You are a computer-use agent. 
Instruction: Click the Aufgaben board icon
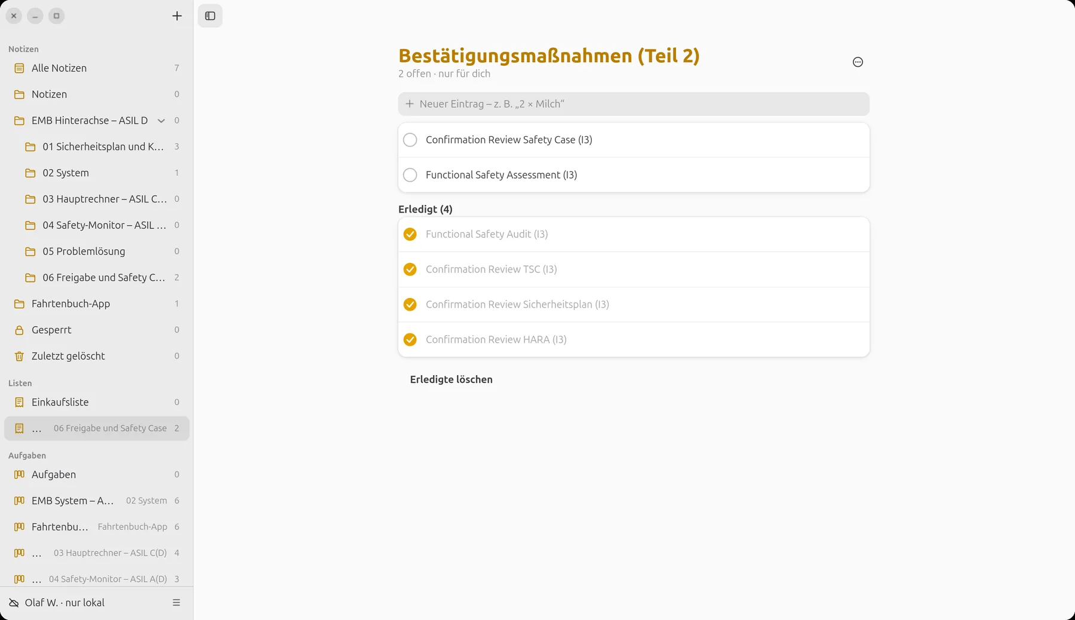[19, 474]
